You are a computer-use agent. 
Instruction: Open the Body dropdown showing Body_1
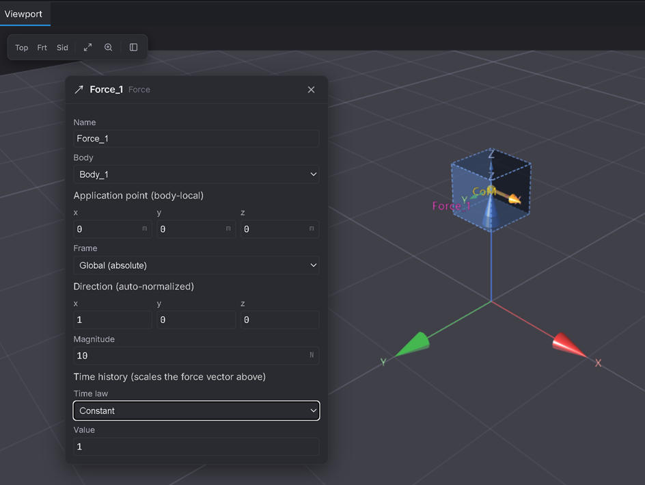coord(196,174)
